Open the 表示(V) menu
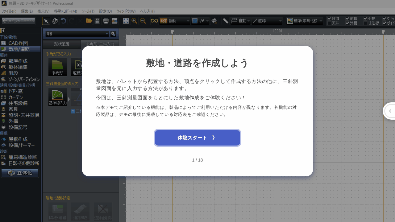Viewport: 395px width, 222px height. click(44, 11)
